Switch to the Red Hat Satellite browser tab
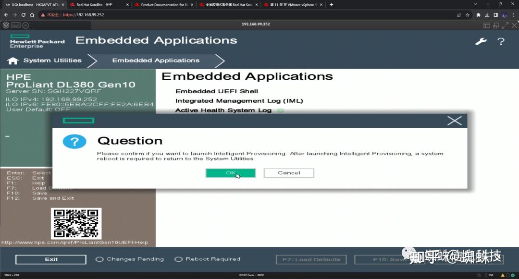Viewport: 519px width, 279px height. pyautogui.click(x=94, y=4)
